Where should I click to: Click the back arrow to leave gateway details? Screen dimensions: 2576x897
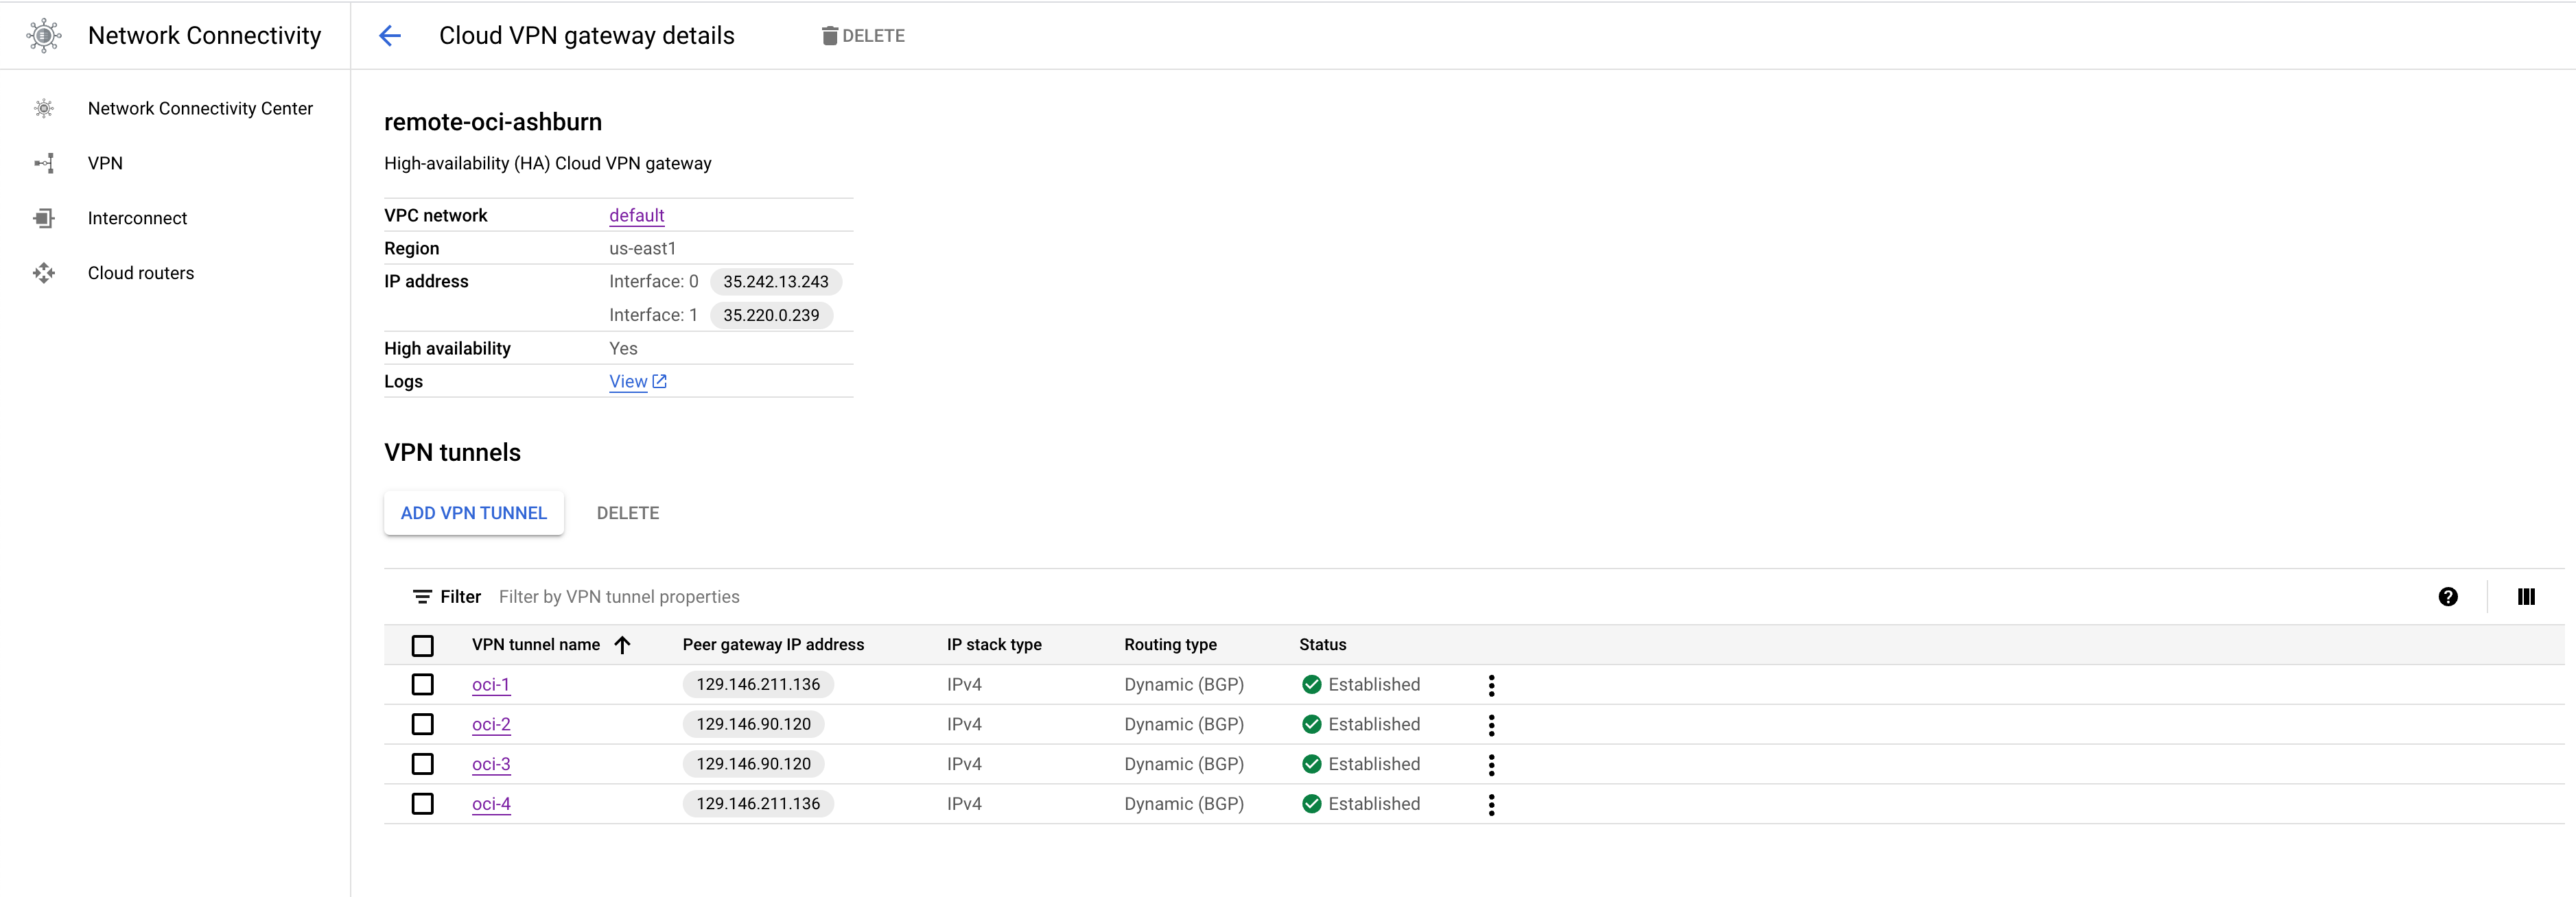pyautogui.click(x=390, y=35)
